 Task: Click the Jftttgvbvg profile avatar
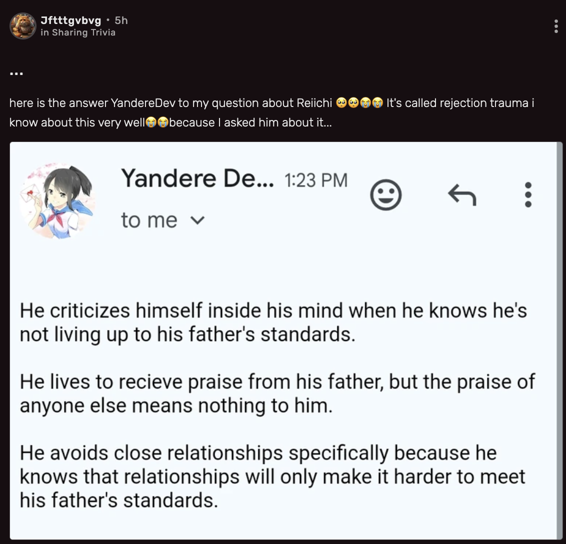tap(23, 26)
